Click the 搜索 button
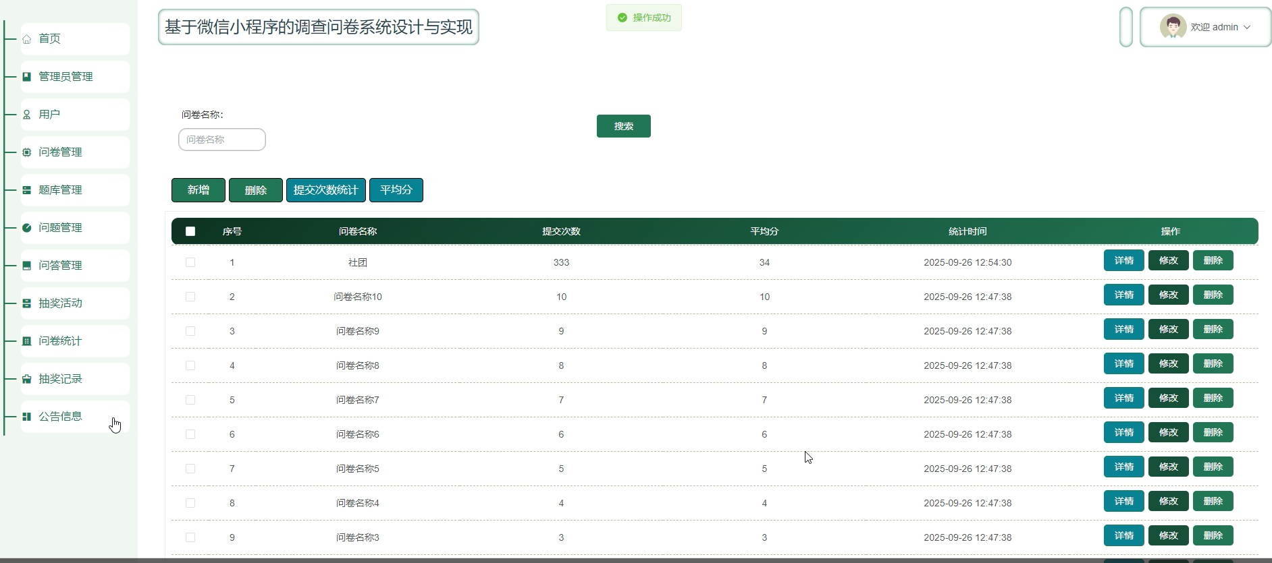 click(x=624, y=126)
